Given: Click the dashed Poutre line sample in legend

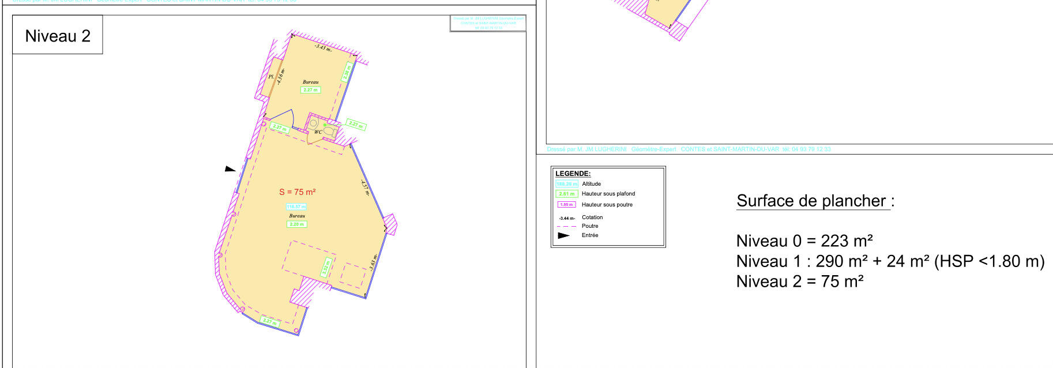Looking at the screenshot, I should click(566, 226).
